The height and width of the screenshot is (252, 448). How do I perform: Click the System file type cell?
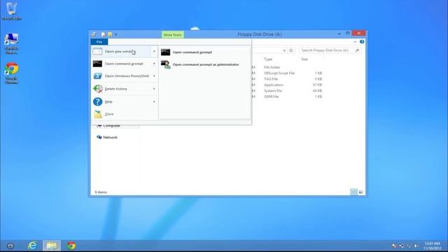tap(273, 90)
